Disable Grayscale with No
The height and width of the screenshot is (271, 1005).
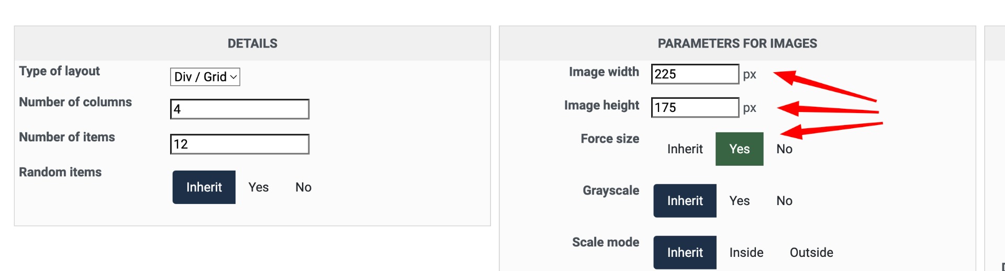[x=784, y=201]
